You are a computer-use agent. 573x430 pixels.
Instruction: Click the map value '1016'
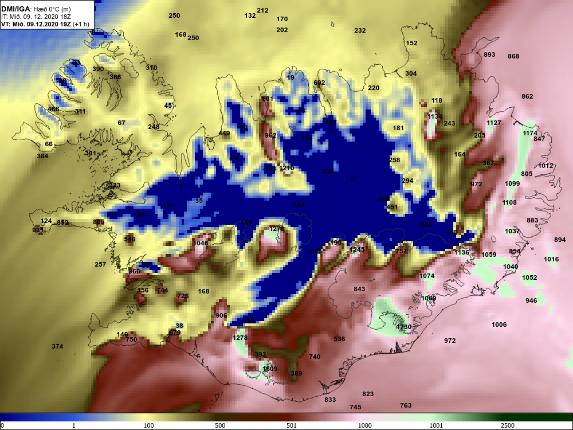[551, 259]
